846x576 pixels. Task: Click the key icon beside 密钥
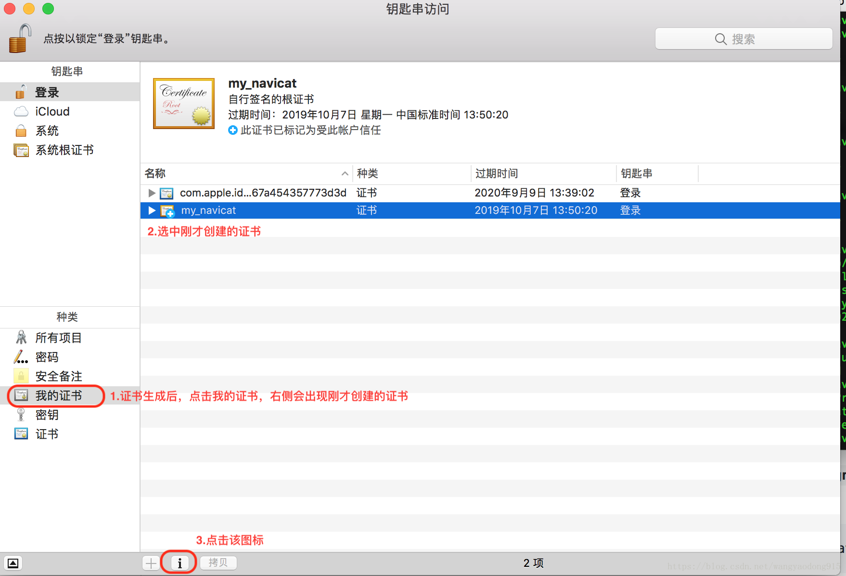[21, 415]
